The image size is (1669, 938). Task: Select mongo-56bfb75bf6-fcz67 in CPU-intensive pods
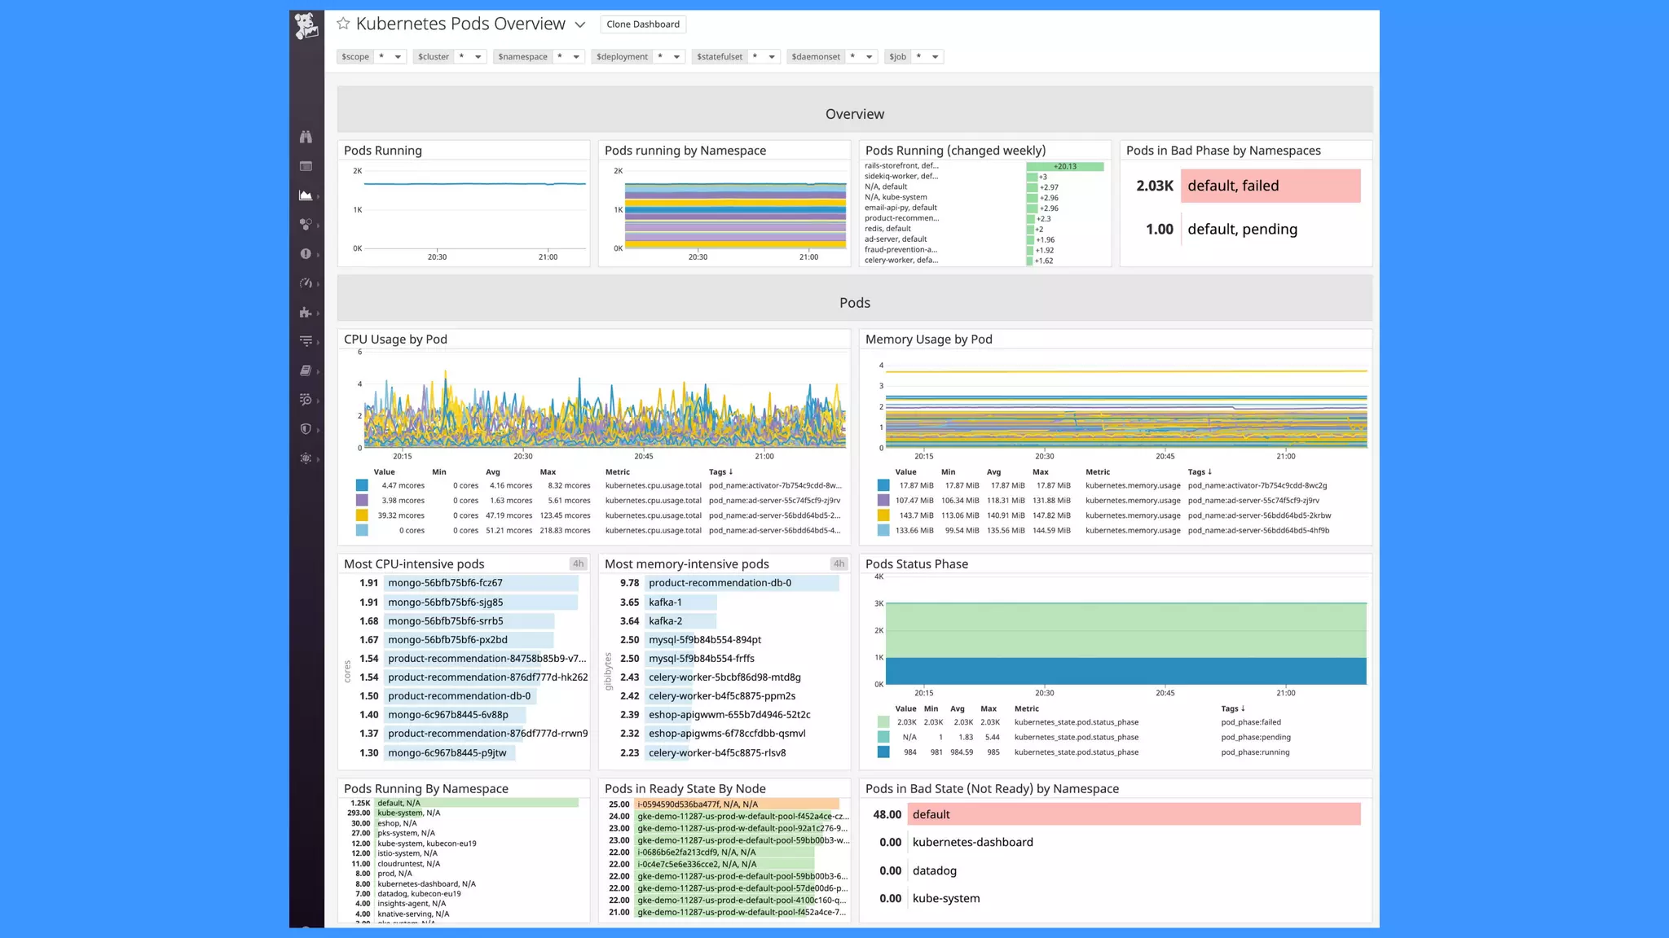click(x=445, y=583)
